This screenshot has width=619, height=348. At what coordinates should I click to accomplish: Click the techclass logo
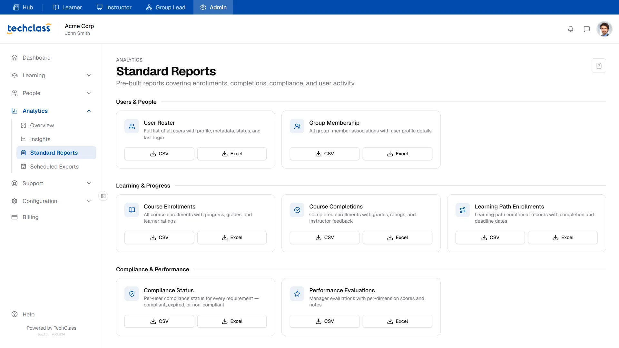click(29, 29)
